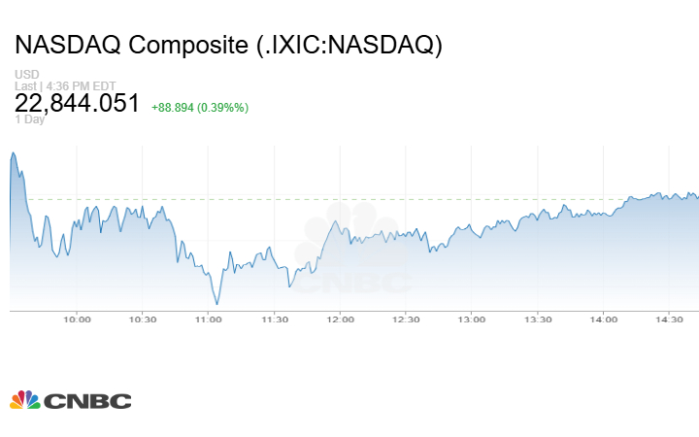
Task: Click the CNBC peacock logo icon
Action: click(x=25, y=400)
